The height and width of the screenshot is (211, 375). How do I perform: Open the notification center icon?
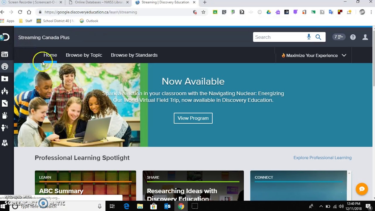369,206
